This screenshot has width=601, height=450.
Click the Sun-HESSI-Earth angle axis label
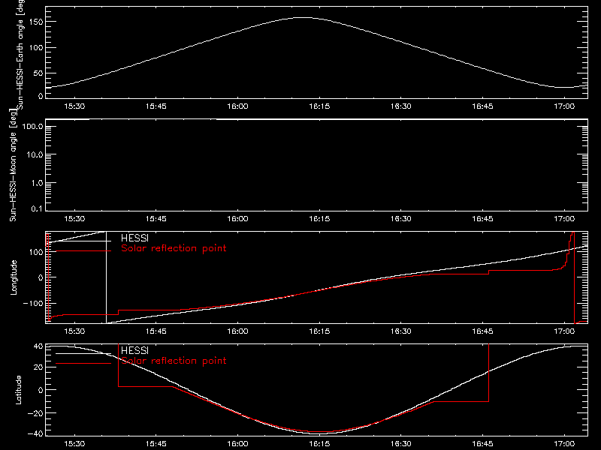20,54
